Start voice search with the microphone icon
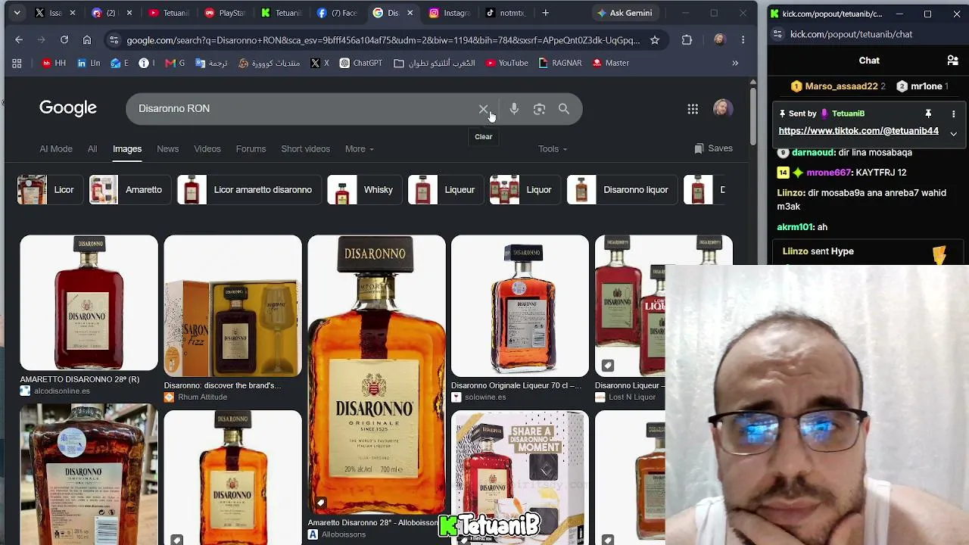Viewport: 969px width, 545px height. pyautogui.click(x=514, y=109)
